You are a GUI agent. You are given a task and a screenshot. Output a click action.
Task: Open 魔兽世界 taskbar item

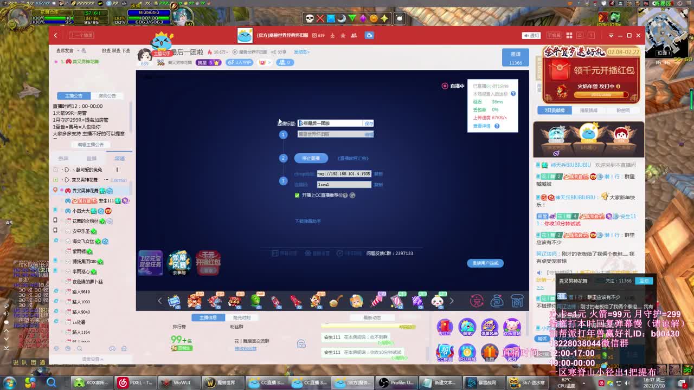(x=222, y=382)
